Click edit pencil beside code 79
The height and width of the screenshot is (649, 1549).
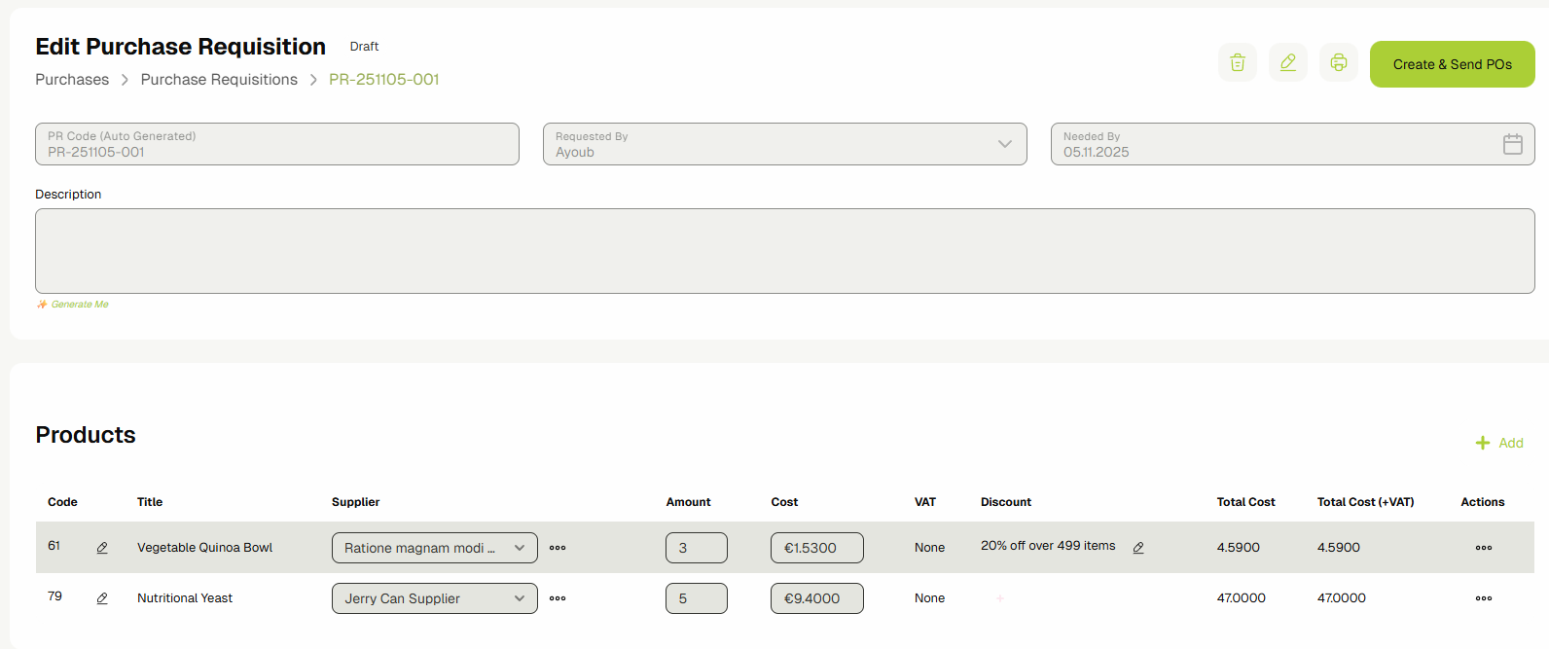click(102, 598)
